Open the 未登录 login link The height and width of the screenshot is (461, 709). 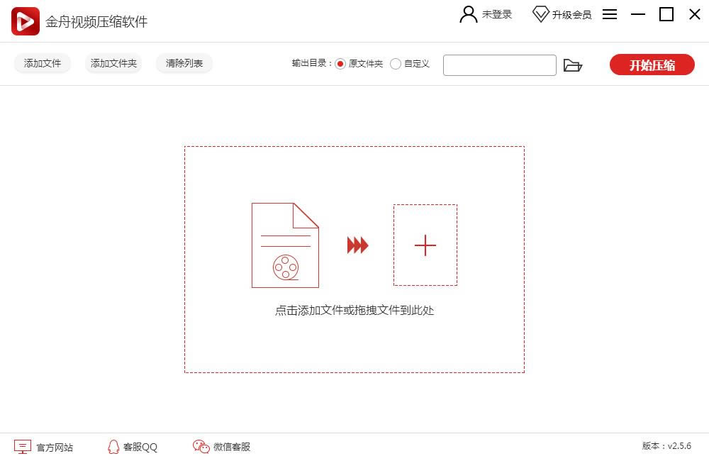tap(497, 14)
